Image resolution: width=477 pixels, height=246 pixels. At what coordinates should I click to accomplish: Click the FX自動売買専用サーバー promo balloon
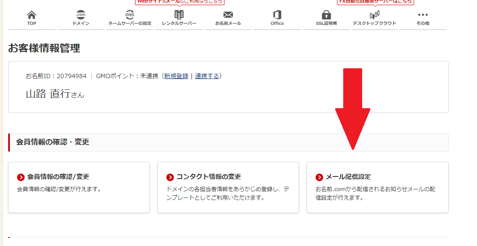coord(375,2)
